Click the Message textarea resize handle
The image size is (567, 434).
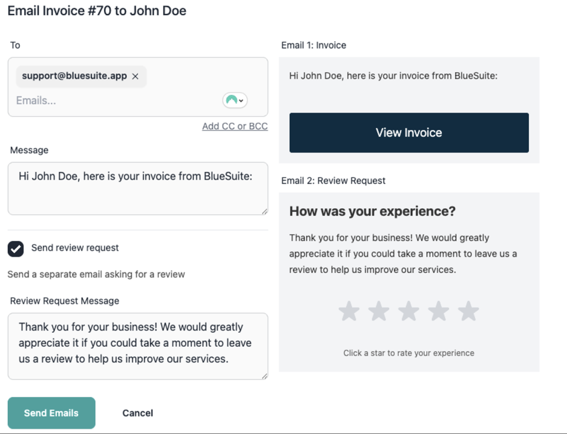click(x=265, y=212)
